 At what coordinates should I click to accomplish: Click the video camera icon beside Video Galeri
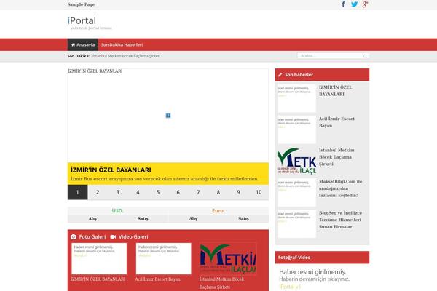[x=113, y=236]
